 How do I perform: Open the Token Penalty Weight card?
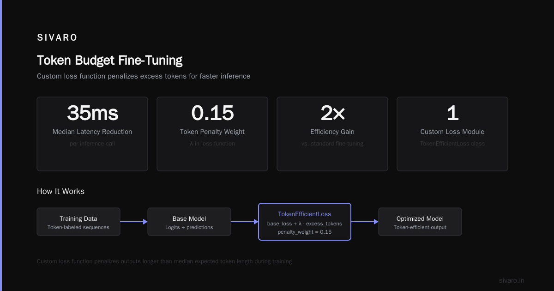pyautogui.click(x=212, y=134)
